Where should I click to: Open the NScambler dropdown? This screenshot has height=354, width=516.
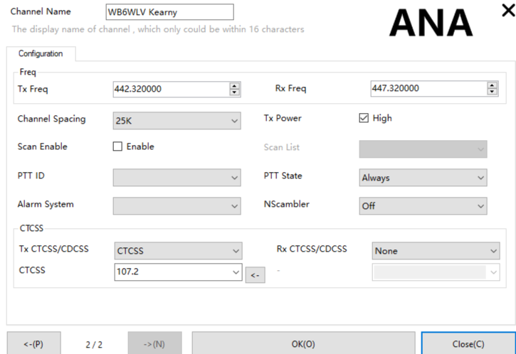(x=423, y=205)
